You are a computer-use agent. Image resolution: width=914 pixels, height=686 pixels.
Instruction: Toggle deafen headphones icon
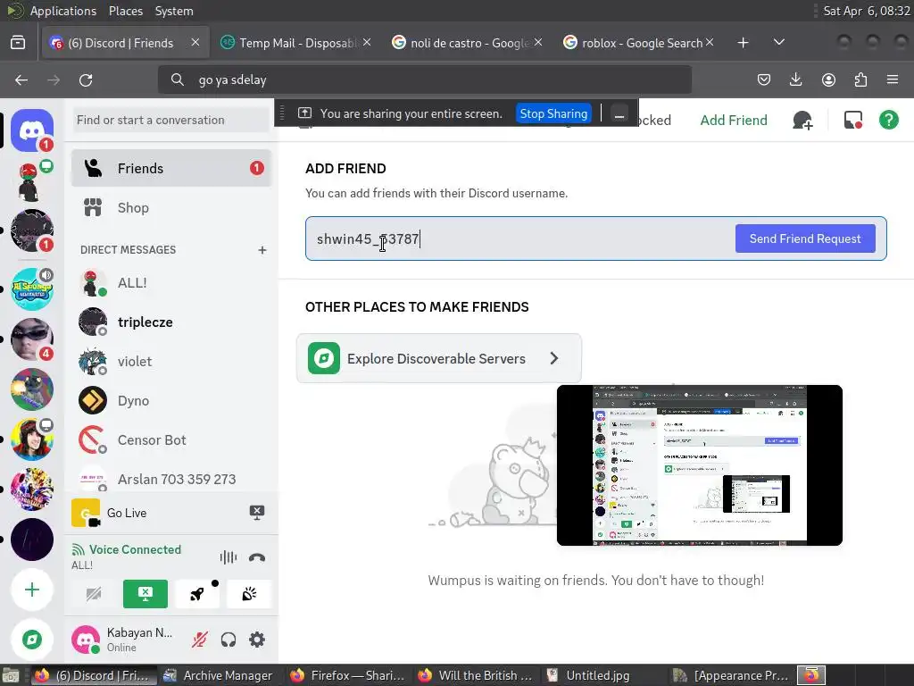(228, 640)
